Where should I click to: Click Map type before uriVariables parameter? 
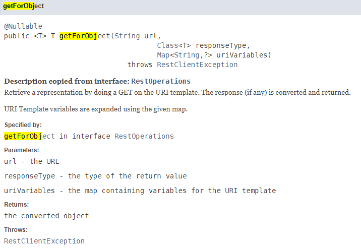[163, 55]
